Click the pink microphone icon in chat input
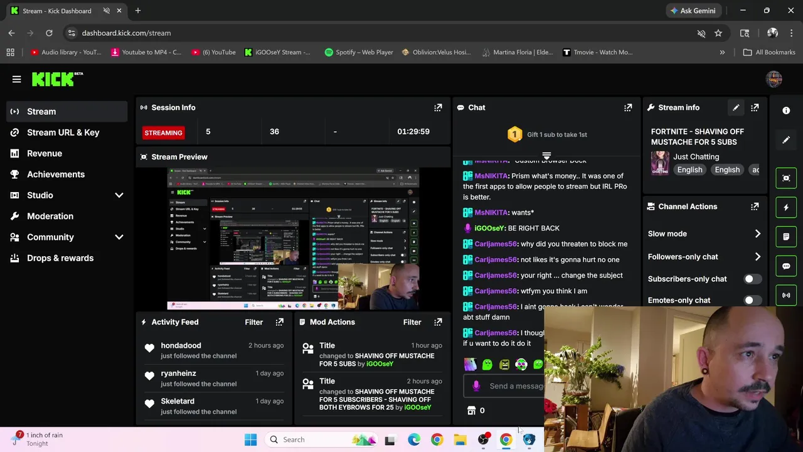Viewport: 803px width, 452px height. click(x=476, y=386)
